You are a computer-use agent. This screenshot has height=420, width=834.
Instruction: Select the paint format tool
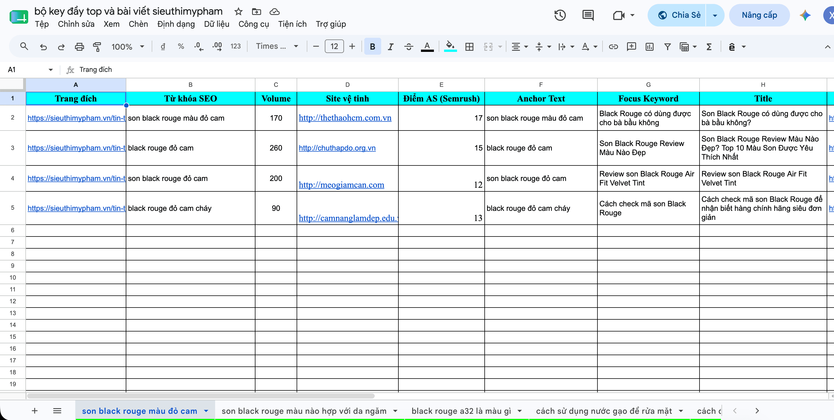click(x=97, y=47)
